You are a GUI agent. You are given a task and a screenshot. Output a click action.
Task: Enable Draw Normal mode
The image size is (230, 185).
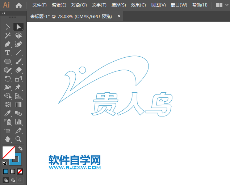tap(6, 180)
